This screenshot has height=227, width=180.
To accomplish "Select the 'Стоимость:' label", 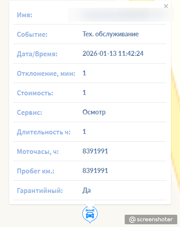I will (35, 93).
